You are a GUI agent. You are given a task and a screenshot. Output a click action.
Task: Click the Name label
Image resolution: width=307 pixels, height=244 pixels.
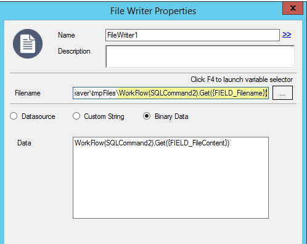click(x=67, y=35)
